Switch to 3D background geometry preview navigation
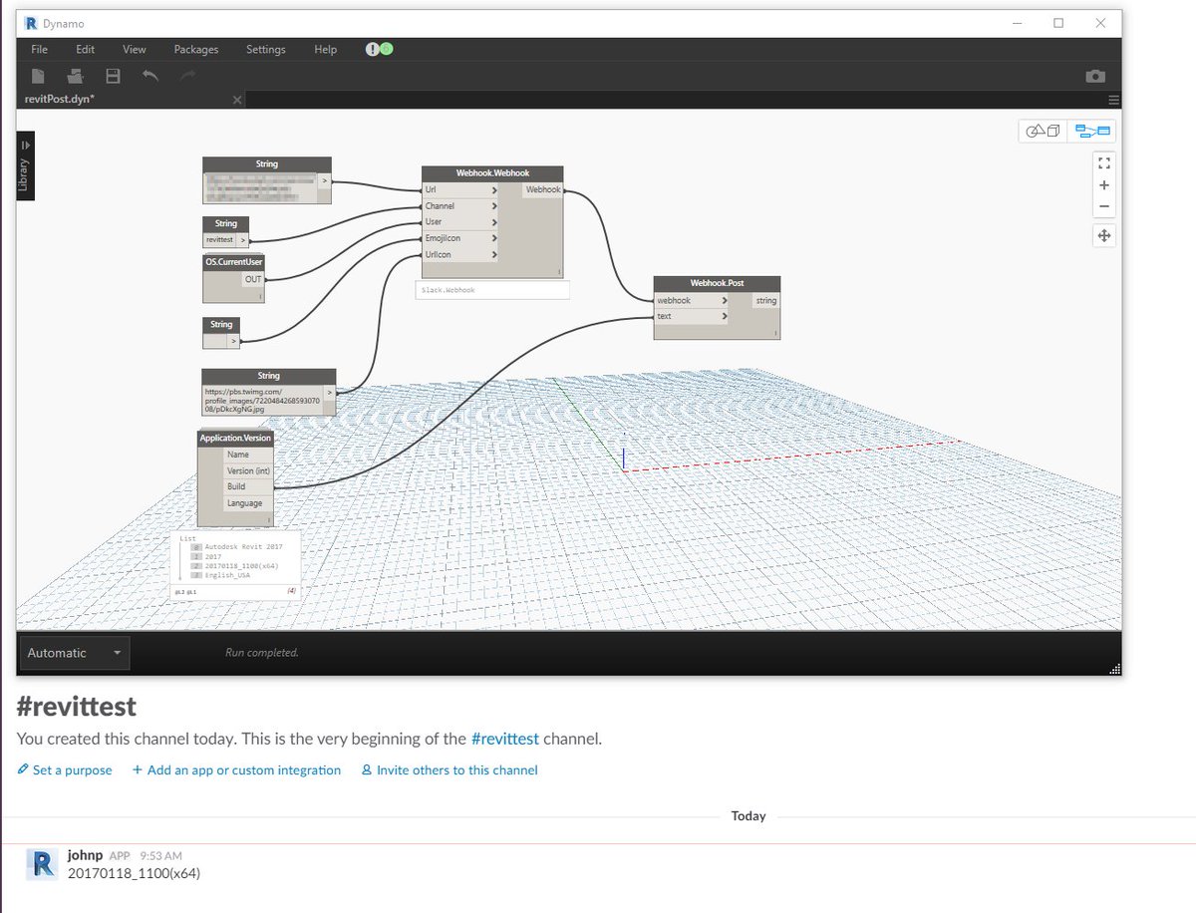1196x913 pixels. pyautogui.click(x=1044, y=132)
